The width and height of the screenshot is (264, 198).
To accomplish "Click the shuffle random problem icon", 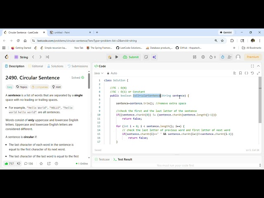I will coord(47,57).
